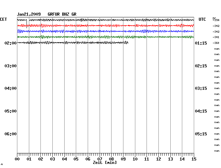Click the 00 minute axis label
Image resolution: width=221 pixels, height=168 pixels.
coord(17,159)
